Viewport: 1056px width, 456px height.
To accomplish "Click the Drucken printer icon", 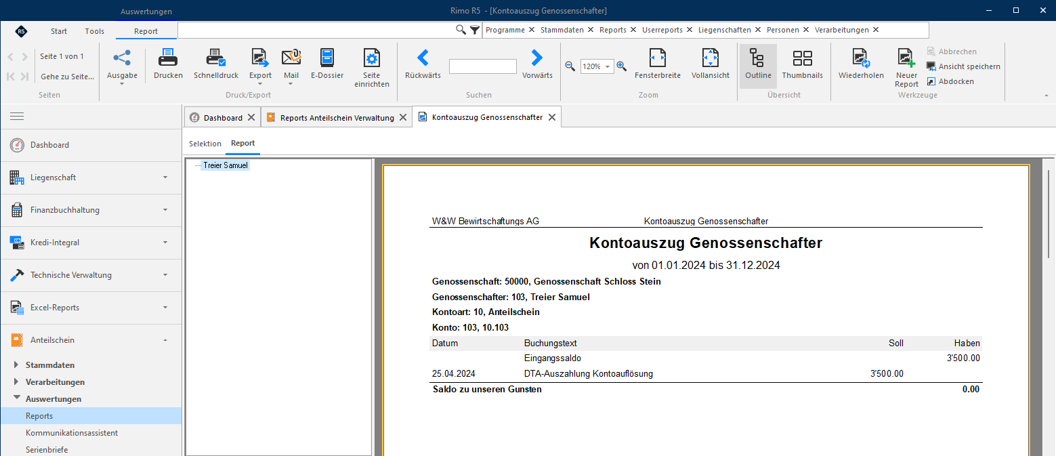I will [168, 58].
